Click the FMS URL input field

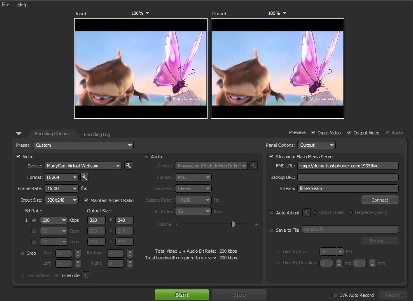348,166
